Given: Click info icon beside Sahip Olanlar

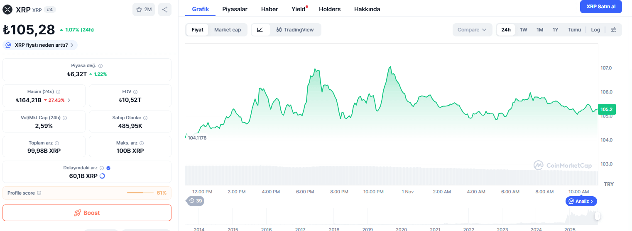Looking at the screenshot, I should point(145,118).
